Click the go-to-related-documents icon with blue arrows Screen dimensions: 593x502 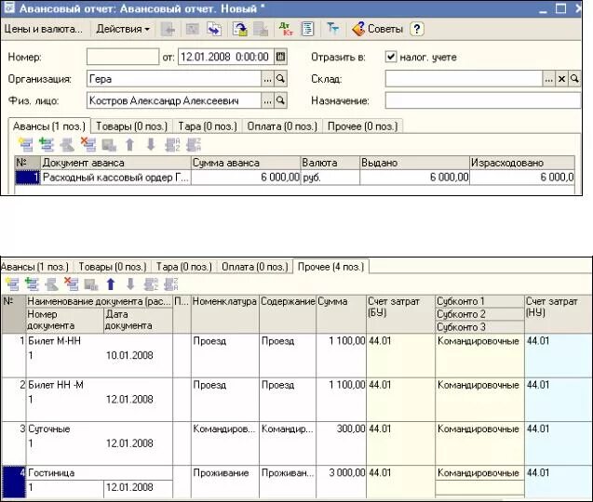tap(214, 29)
